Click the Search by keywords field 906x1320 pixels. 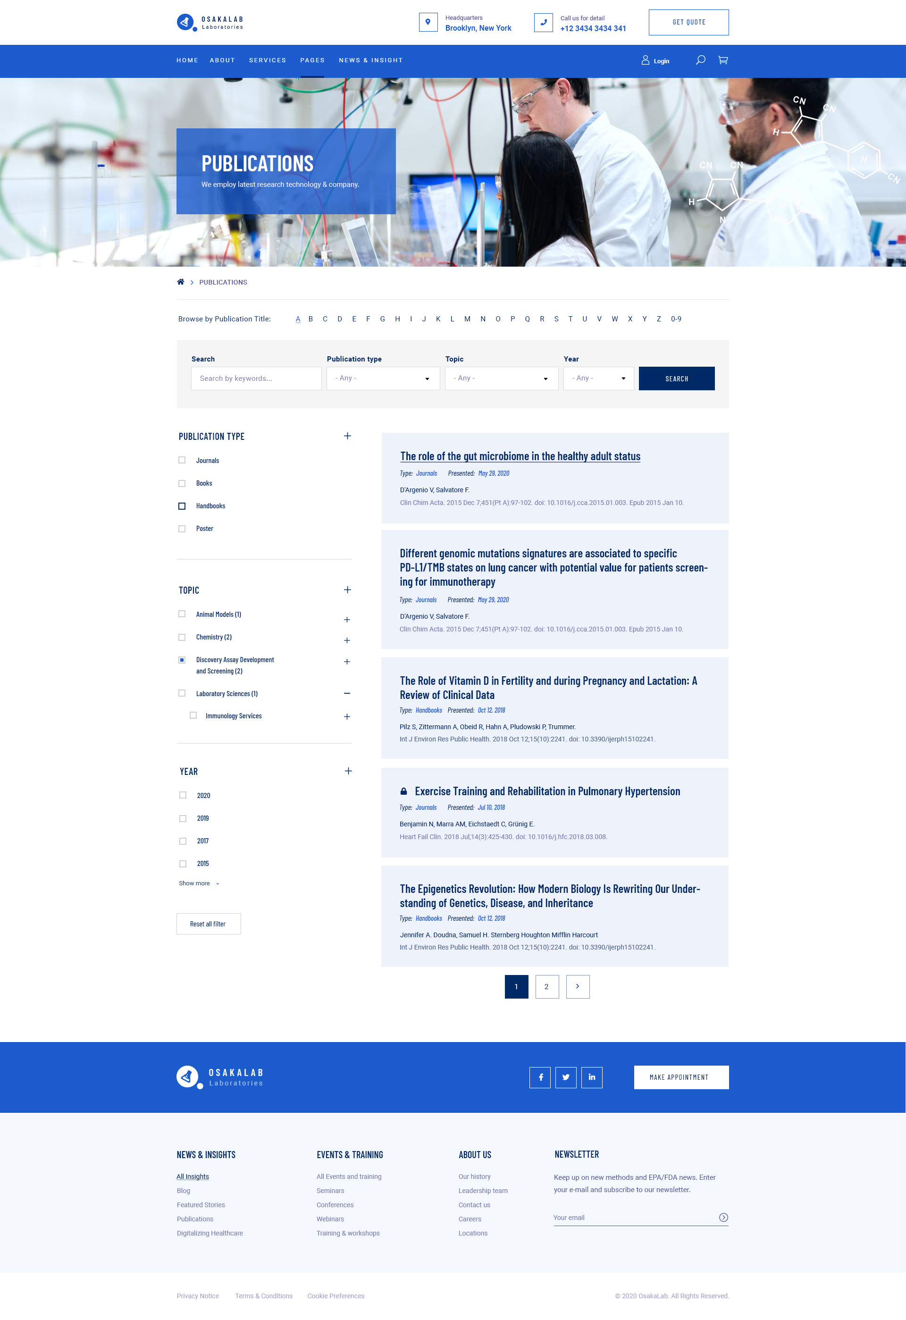pyautogui.click(x=256, y=378)
